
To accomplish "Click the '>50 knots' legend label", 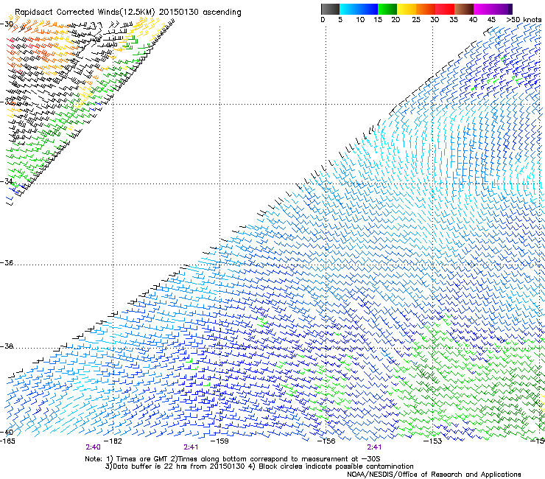I will click(x=524, y=20).
